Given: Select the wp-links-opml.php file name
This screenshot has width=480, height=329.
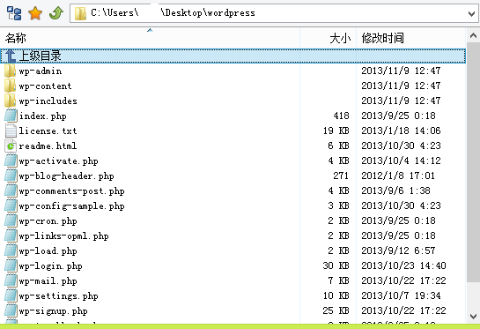Looking at the screenshot, I should 63,236.
